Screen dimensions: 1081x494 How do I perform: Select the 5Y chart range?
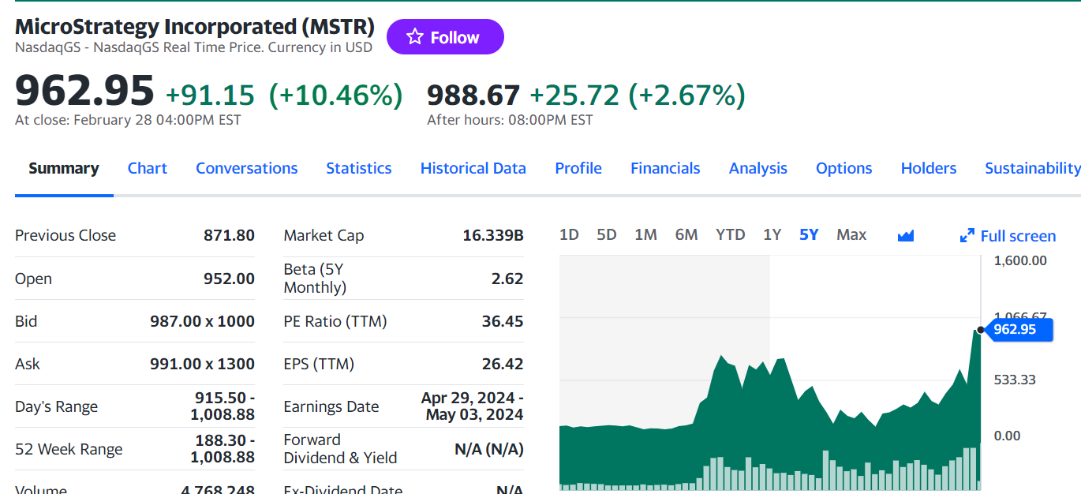point(809,234)
